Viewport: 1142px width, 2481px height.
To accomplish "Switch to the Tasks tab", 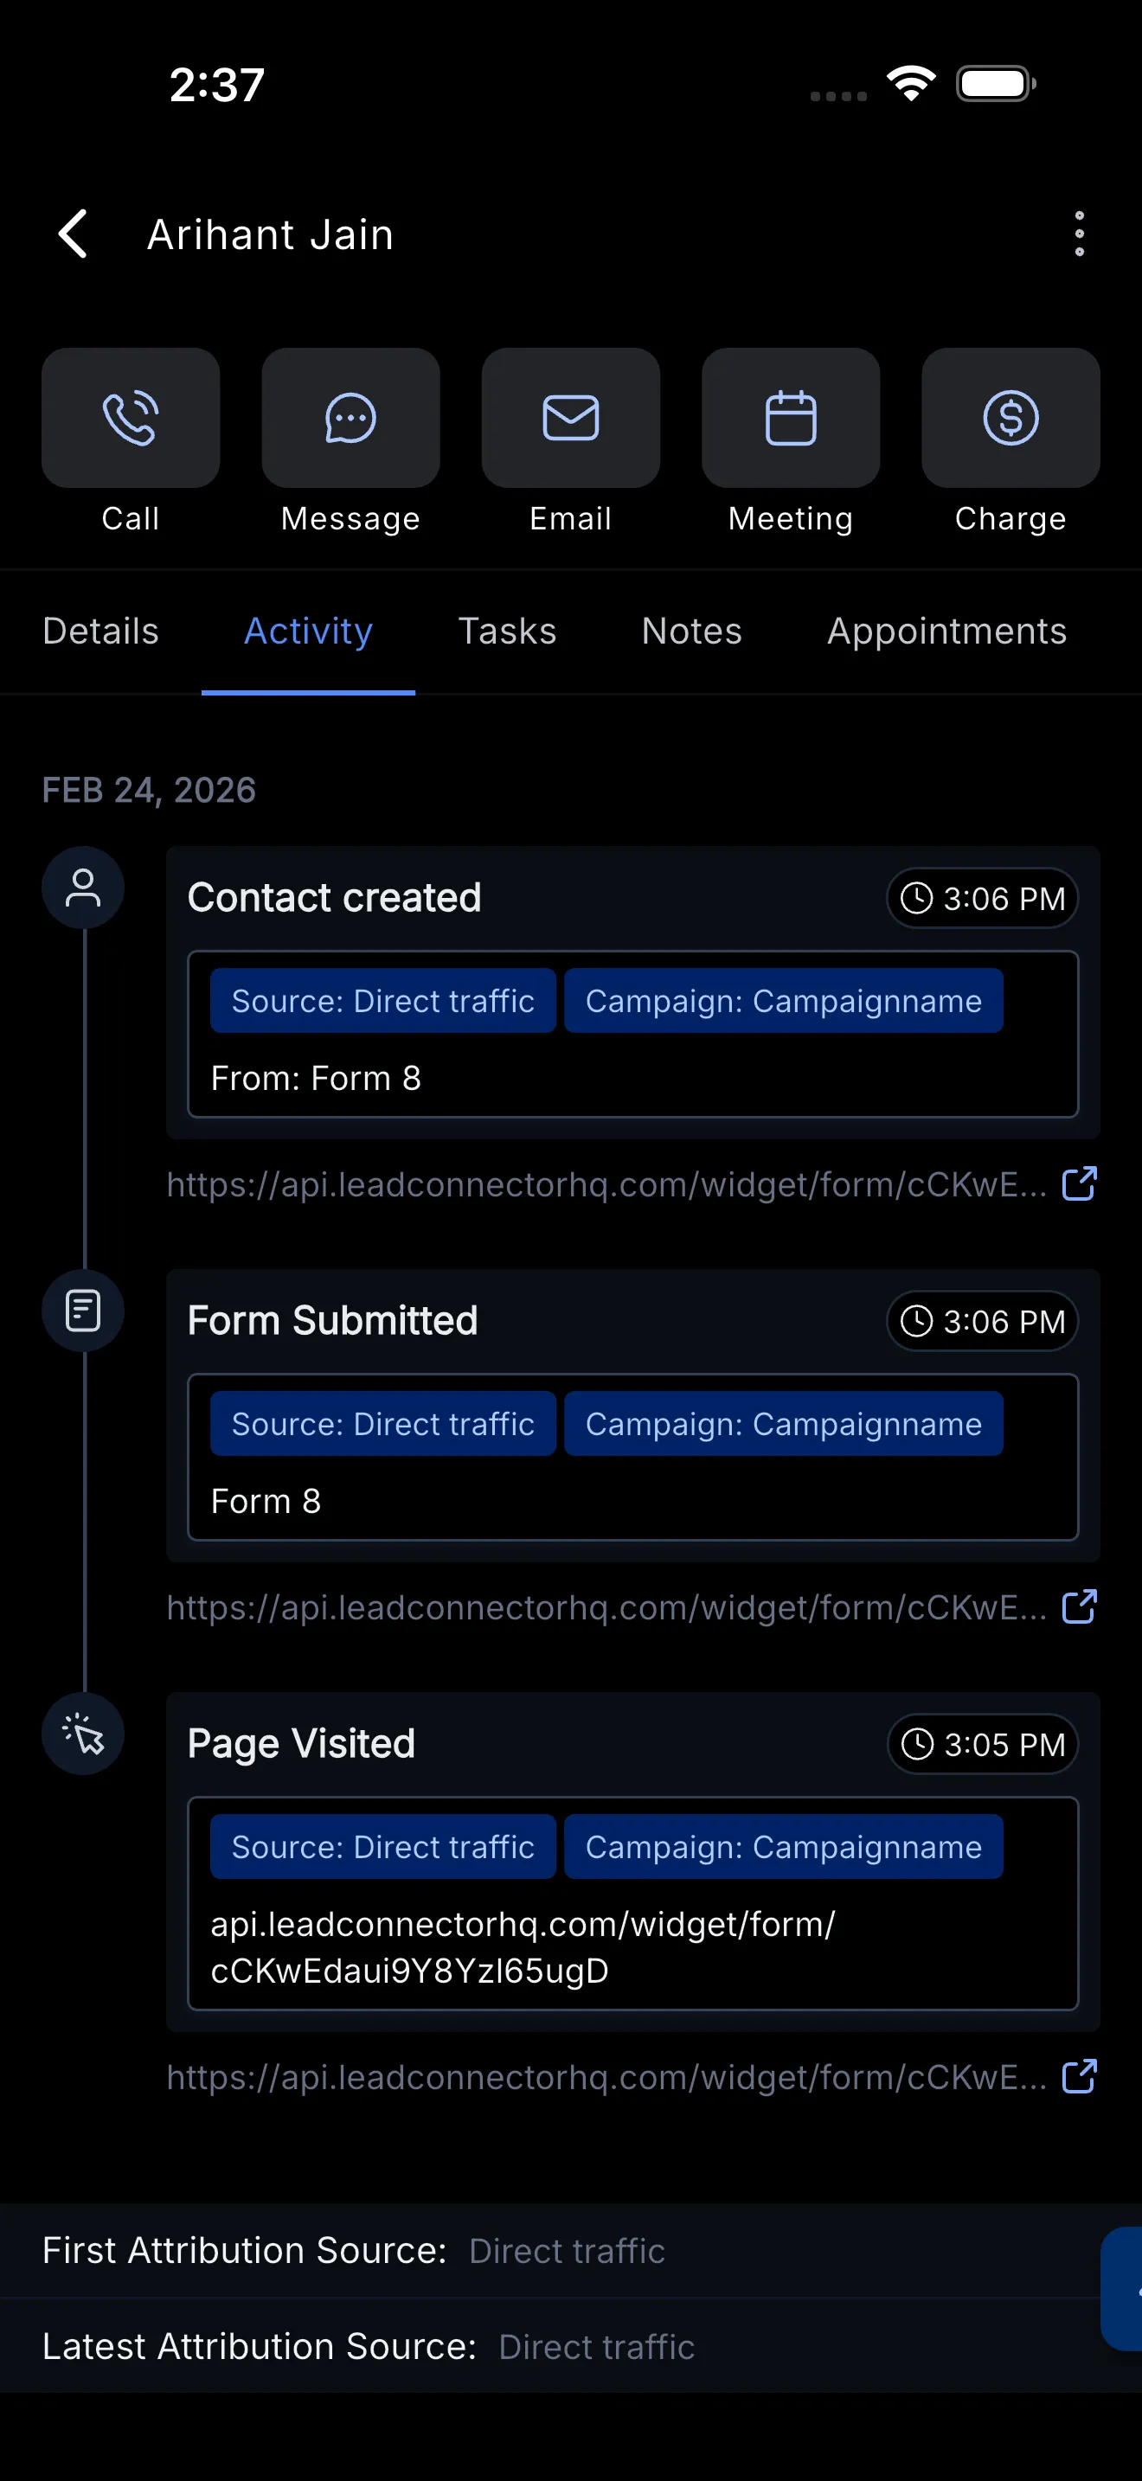I will point(508,631).
